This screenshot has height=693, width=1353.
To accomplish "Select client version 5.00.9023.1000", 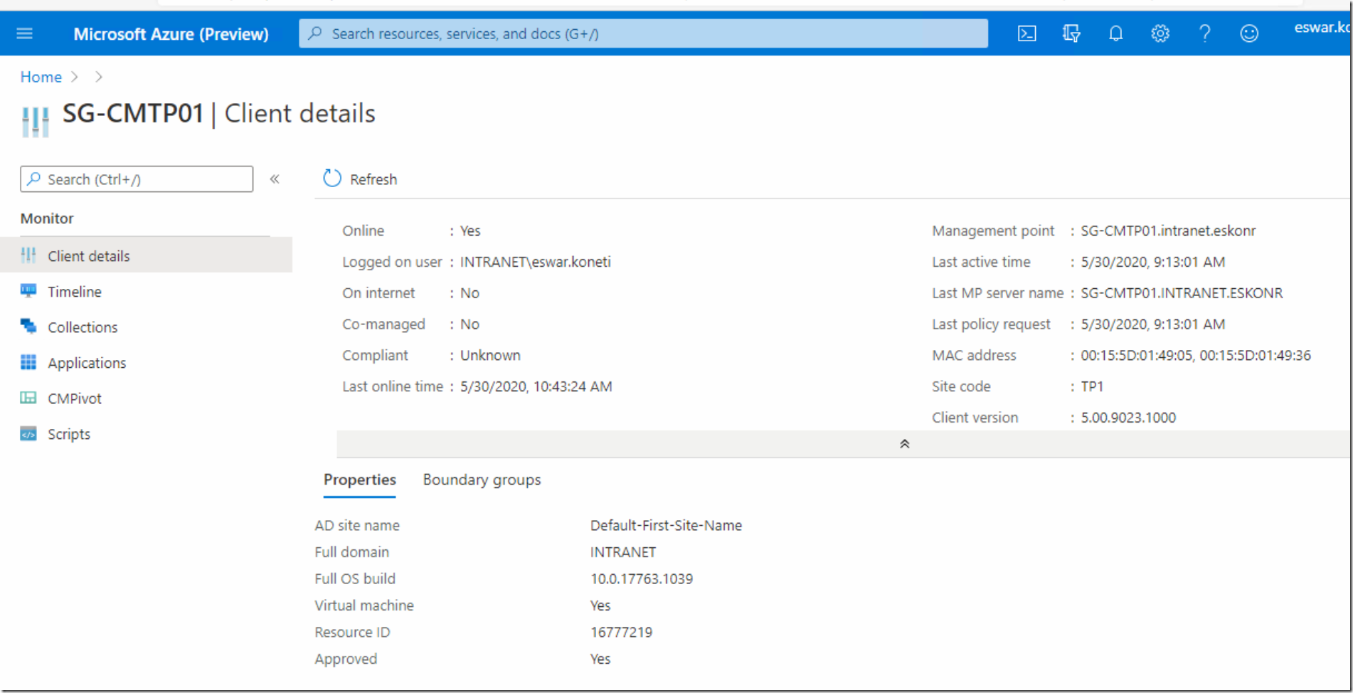I will click(1128, 418).
